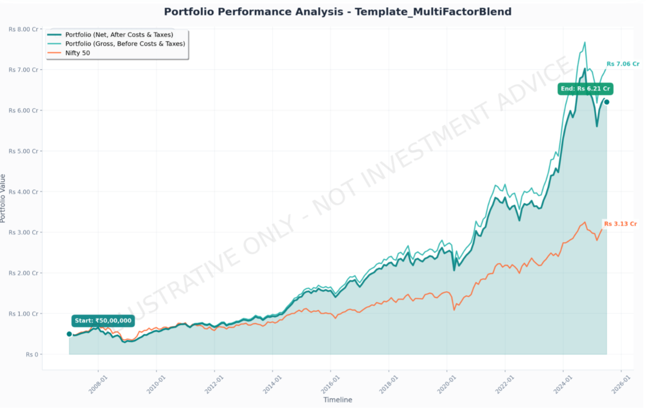Image resolution: width=654 pixels, height=410 pixels.
Task: Click the start point dot marker
Action: coord(69,334)
